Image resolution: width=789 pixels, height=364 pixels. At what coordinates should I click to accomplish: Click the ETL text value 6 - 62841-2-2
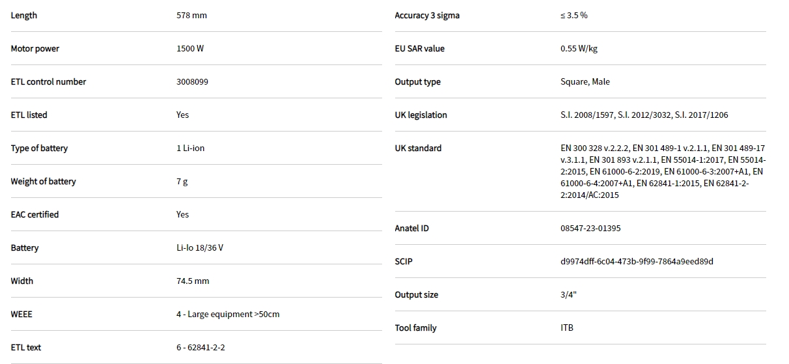[201, 348]
